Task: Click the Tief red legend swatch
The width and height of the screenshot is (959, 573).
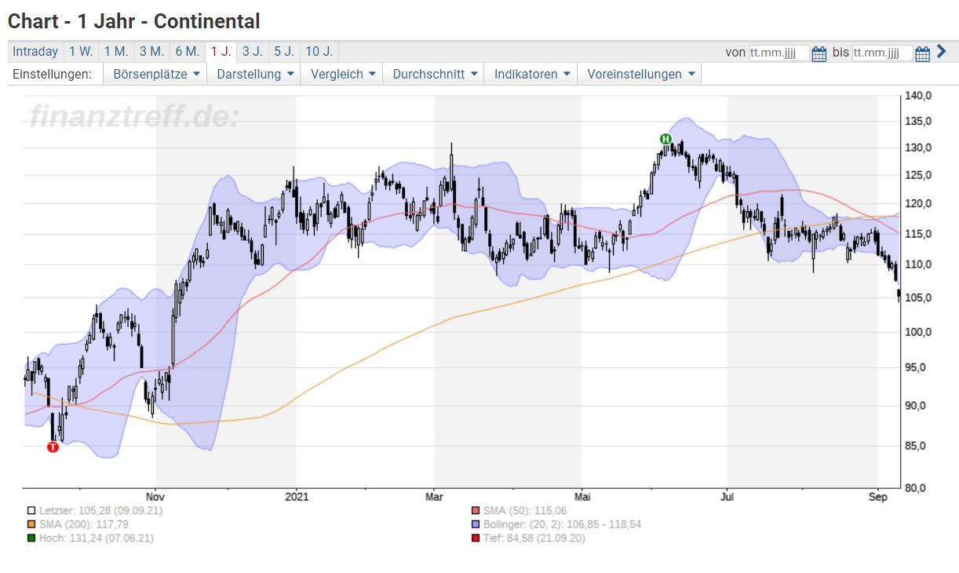Action: [476, 538]
